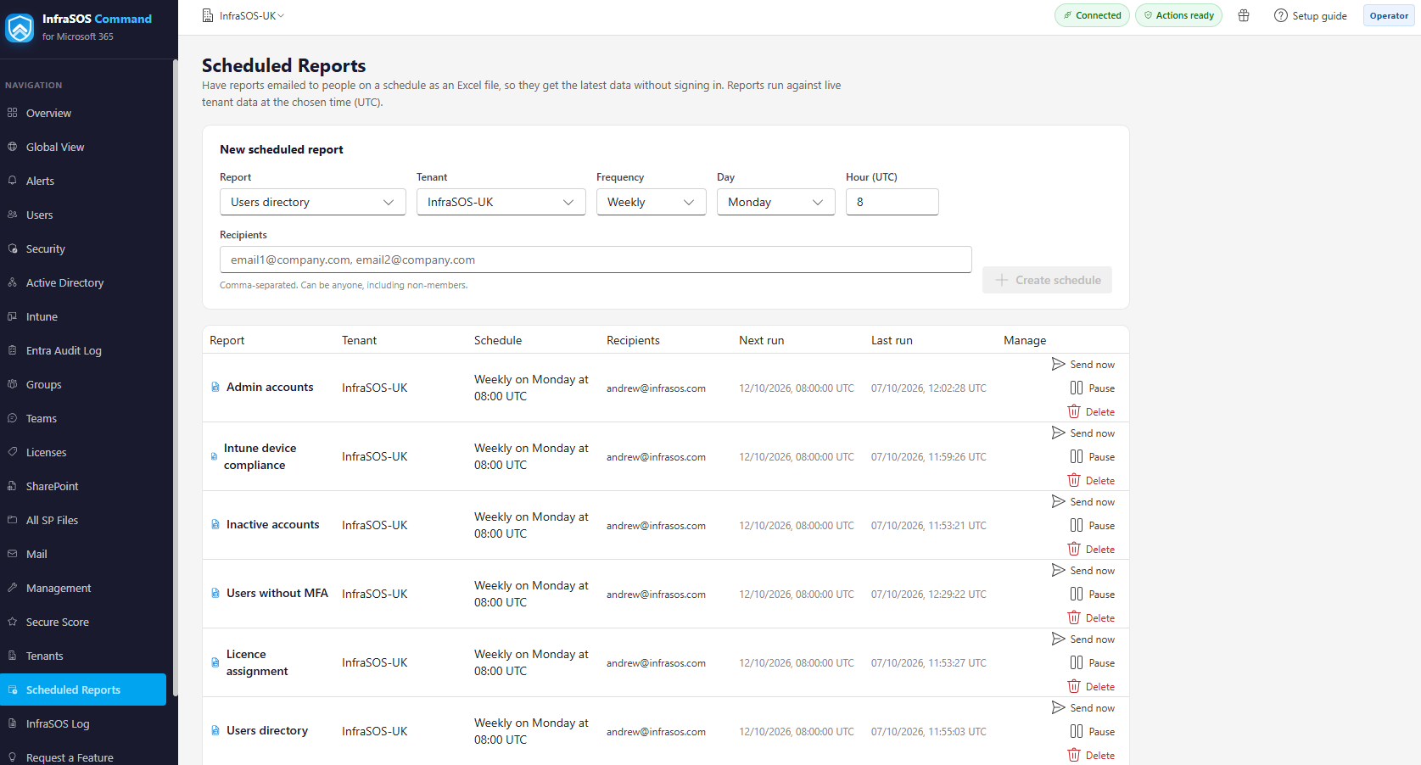The image size is (1421, 765).
Task: Send the Users without MFA report now
Action: pyautogui.click(x=1083, y=570)
